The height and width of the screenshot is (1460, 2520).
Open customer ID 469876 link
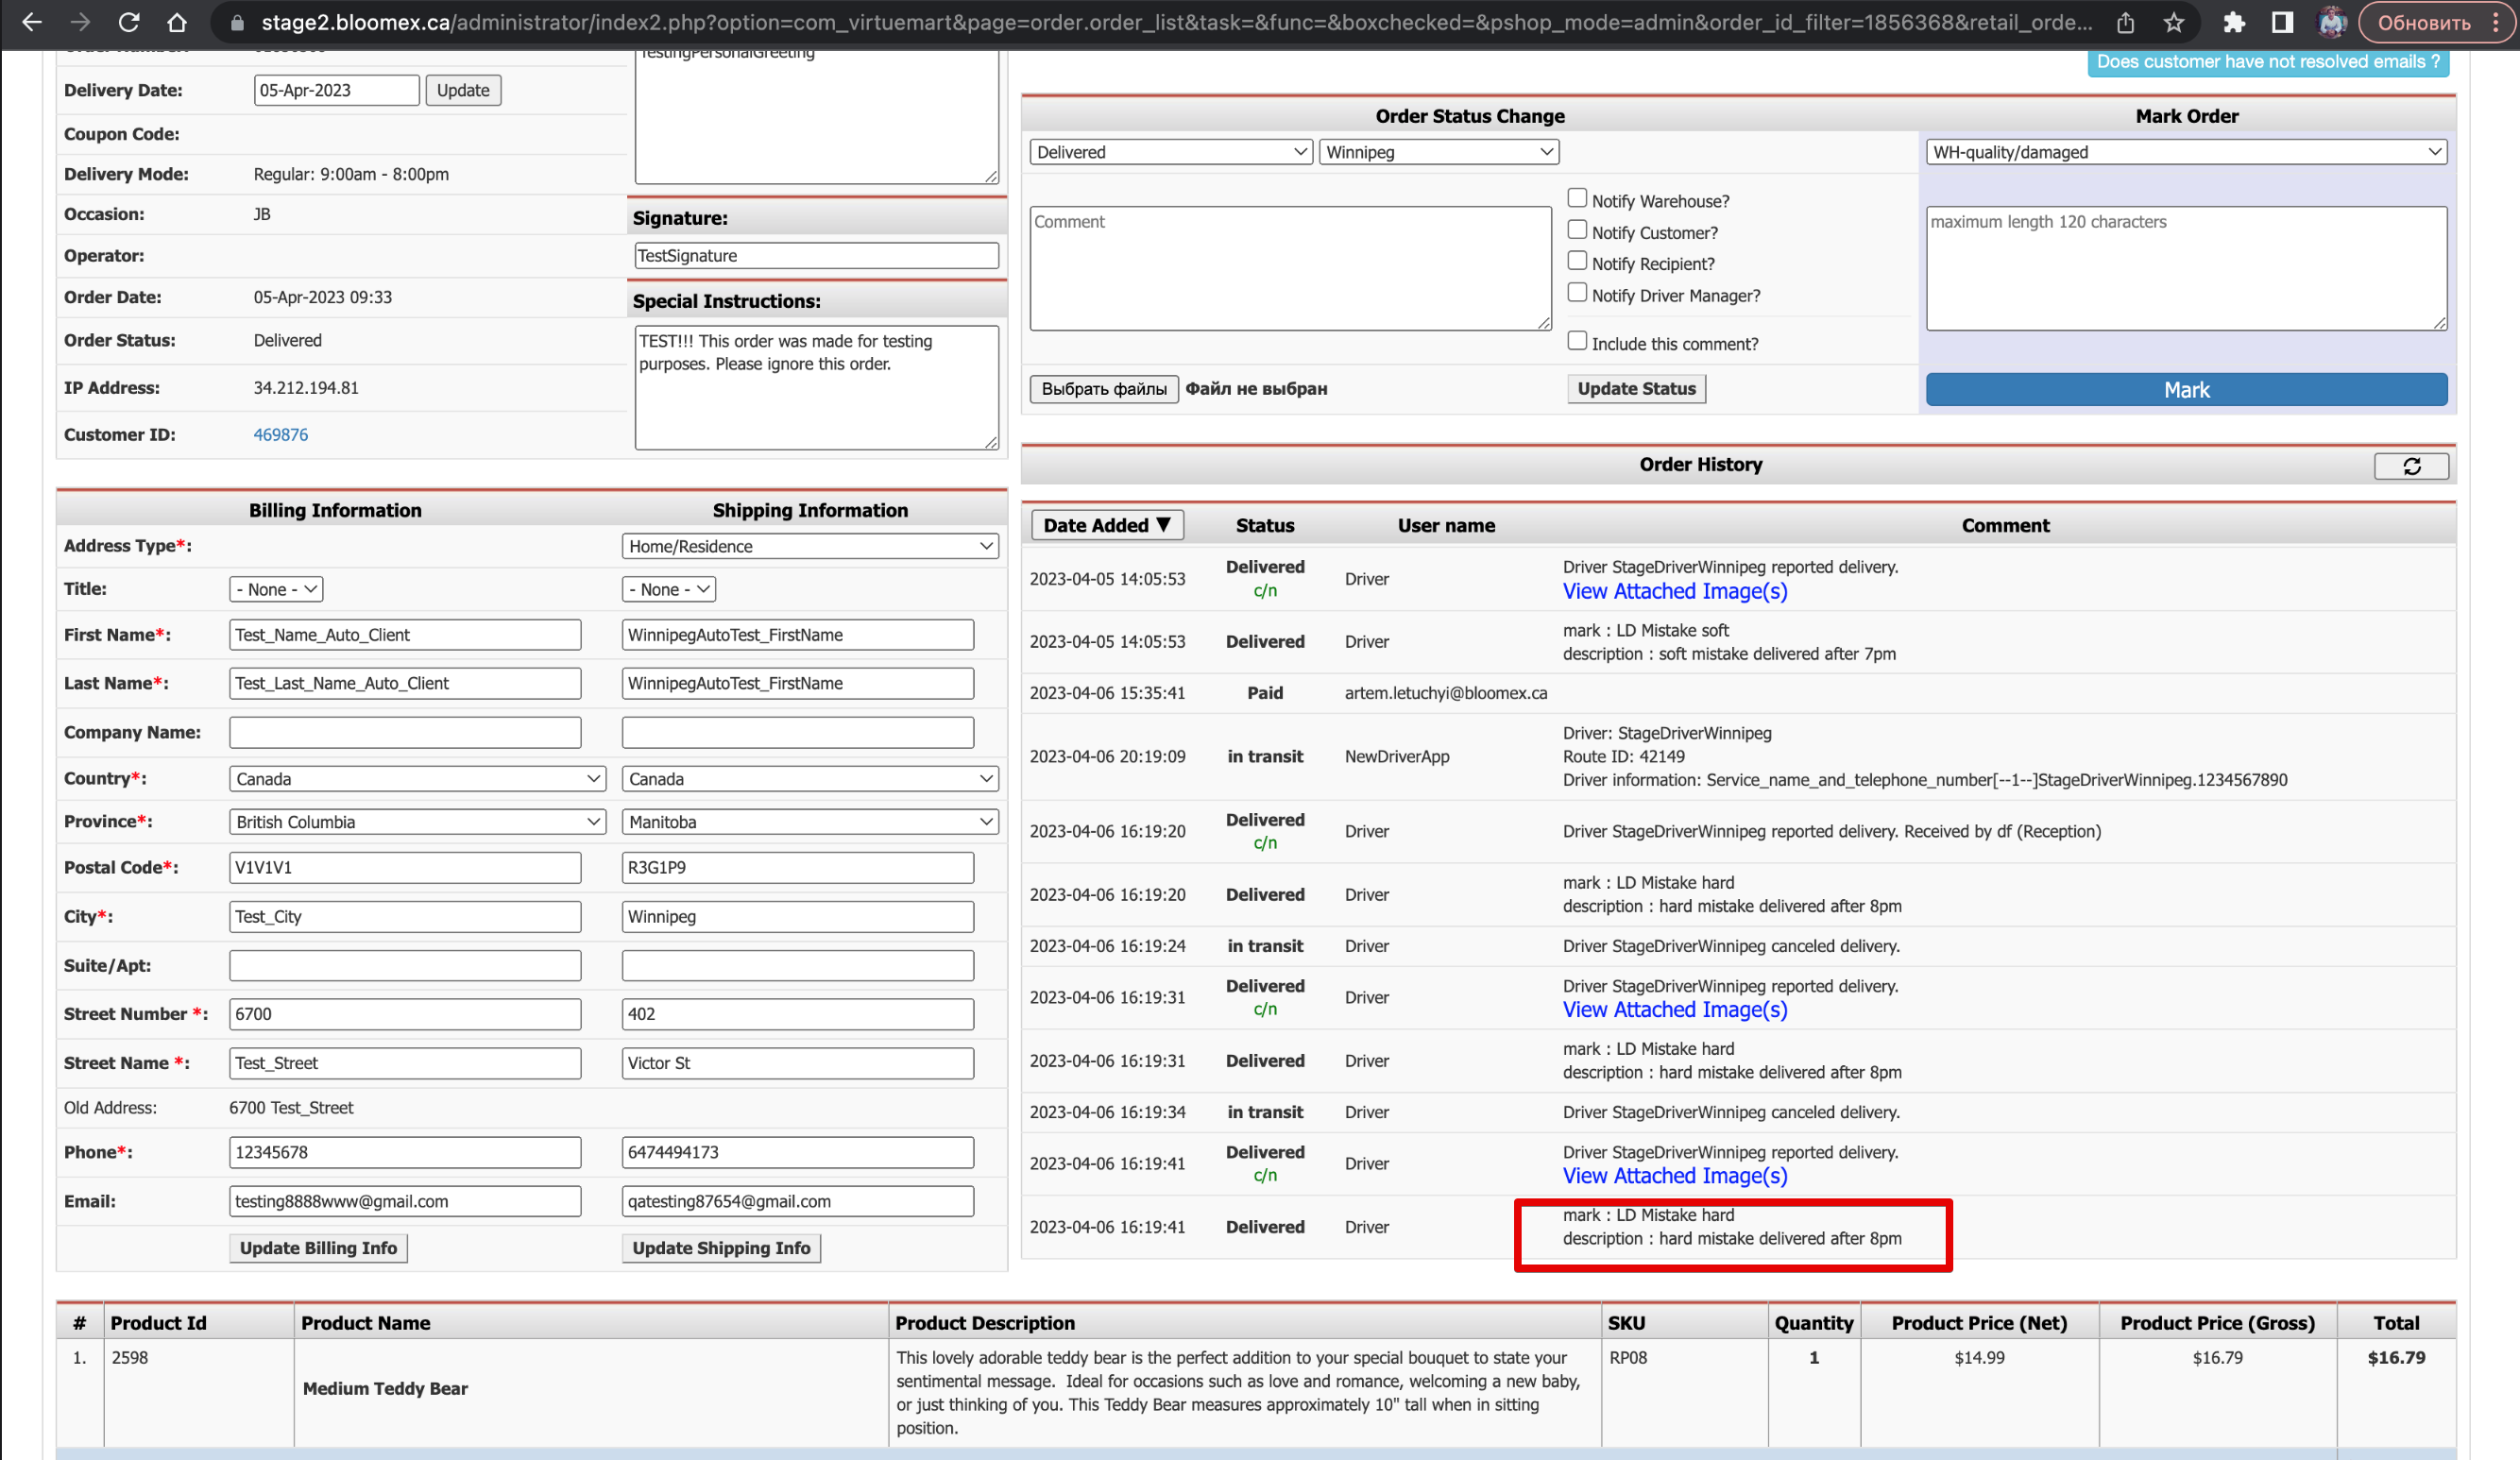coord(281,435)
